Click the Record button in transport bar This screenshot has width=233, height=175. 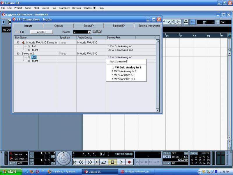click(x=129, y=162)
